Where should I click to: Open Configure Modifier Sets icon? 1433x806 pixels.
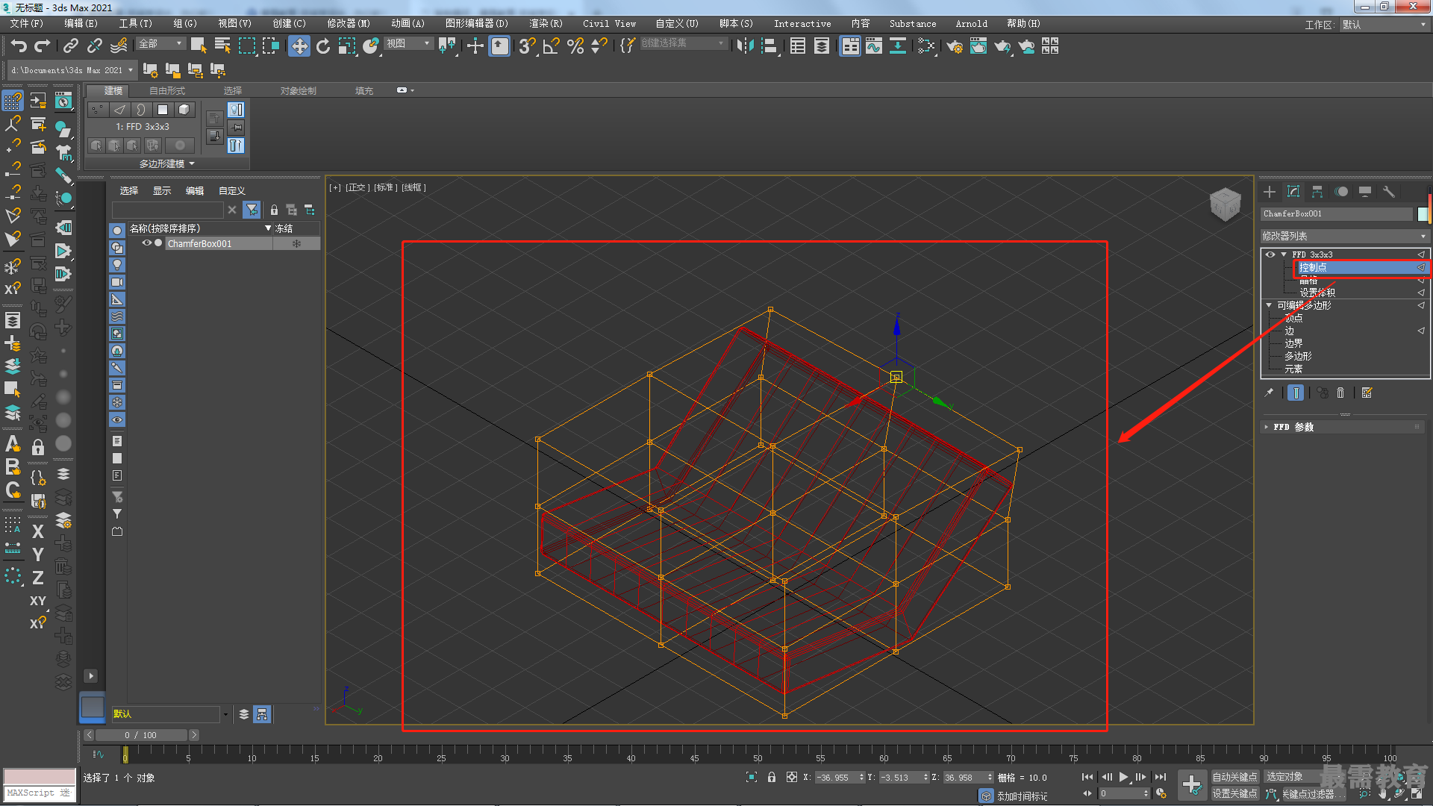1367,393
